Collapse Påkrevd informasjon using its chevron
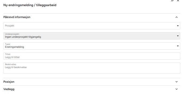Viewport: 184px width, 96px height. point(177,17)
